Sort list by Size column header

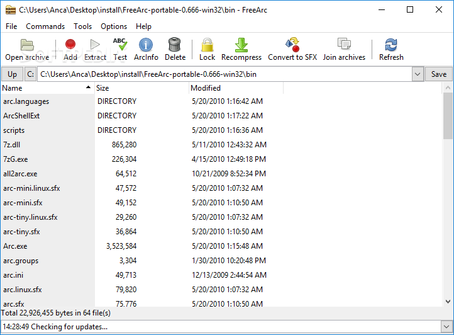point(141,88)
